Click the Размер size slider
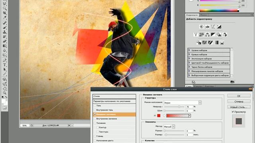This screenshot has width=255, height=143. (x=174, y=135)
